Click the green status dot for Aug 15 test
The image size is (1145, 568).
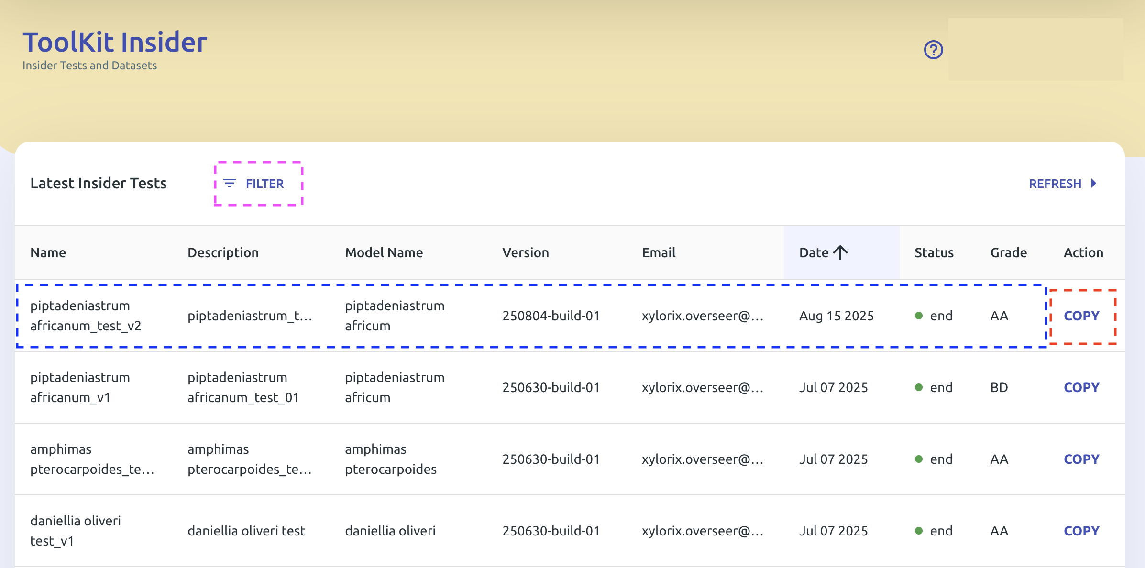918,316
